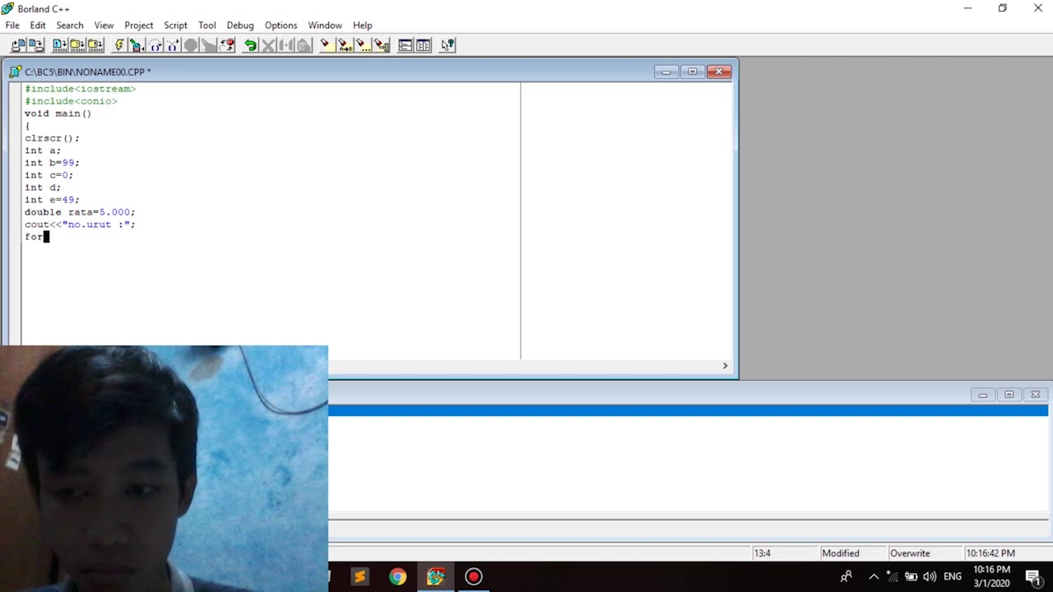
Task: Click the lightning bolt Run icon
Action: click(x=119, y=45)
